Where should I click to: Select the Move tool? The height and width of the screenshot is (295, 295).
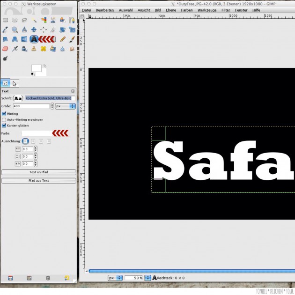click(x=34, y=29)
